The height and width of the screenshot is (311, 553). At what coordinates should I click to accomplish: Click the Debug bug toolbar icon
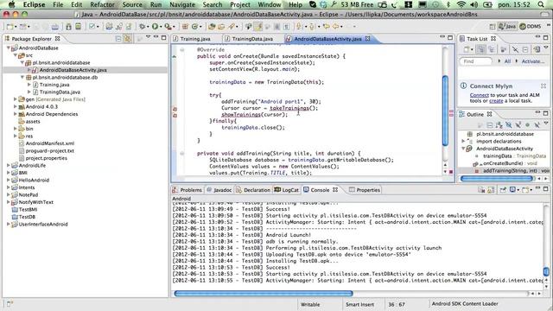(x=143, y=27)
